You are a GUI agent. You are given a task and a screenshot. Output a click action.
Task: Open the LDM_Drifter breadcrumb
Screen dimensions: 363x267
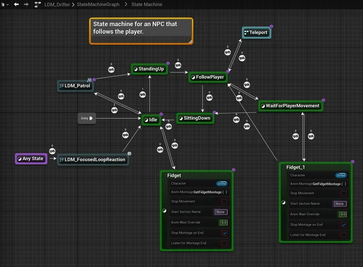pos(57,4)
